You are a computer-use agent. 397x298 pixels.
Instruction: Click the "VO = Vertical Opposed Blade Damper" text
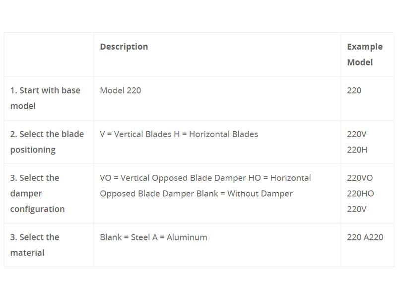pyautogui.click(x=173, y=178)
